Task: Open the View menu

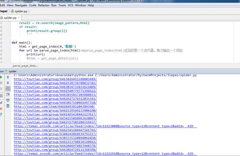Action: (10, 5)
